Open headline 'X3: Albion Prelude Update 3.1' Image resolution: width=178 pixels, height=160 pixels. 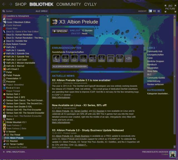tap(81, 80)
